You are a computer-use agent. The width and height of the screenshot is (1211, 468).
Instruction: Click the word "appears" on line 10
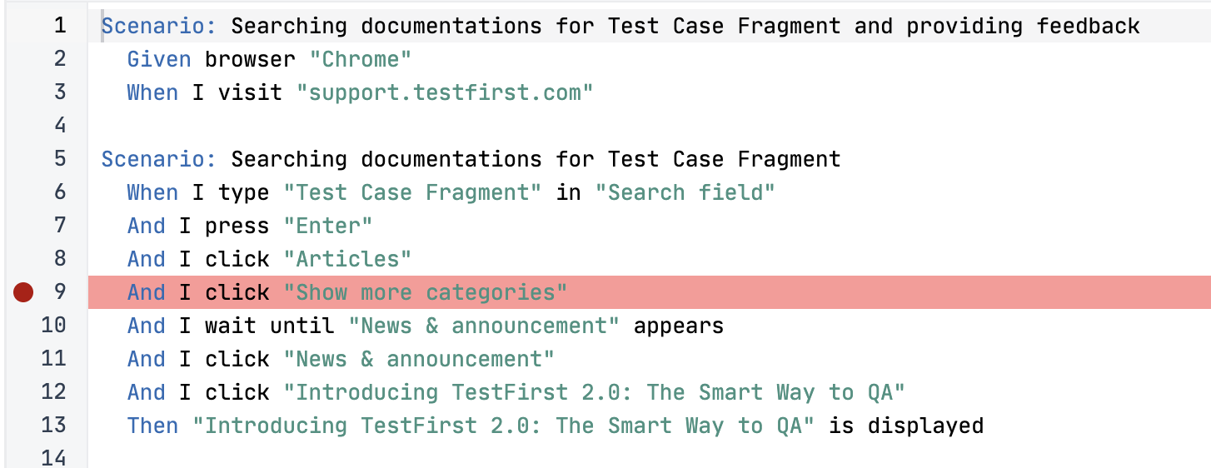tap(679, 326)
